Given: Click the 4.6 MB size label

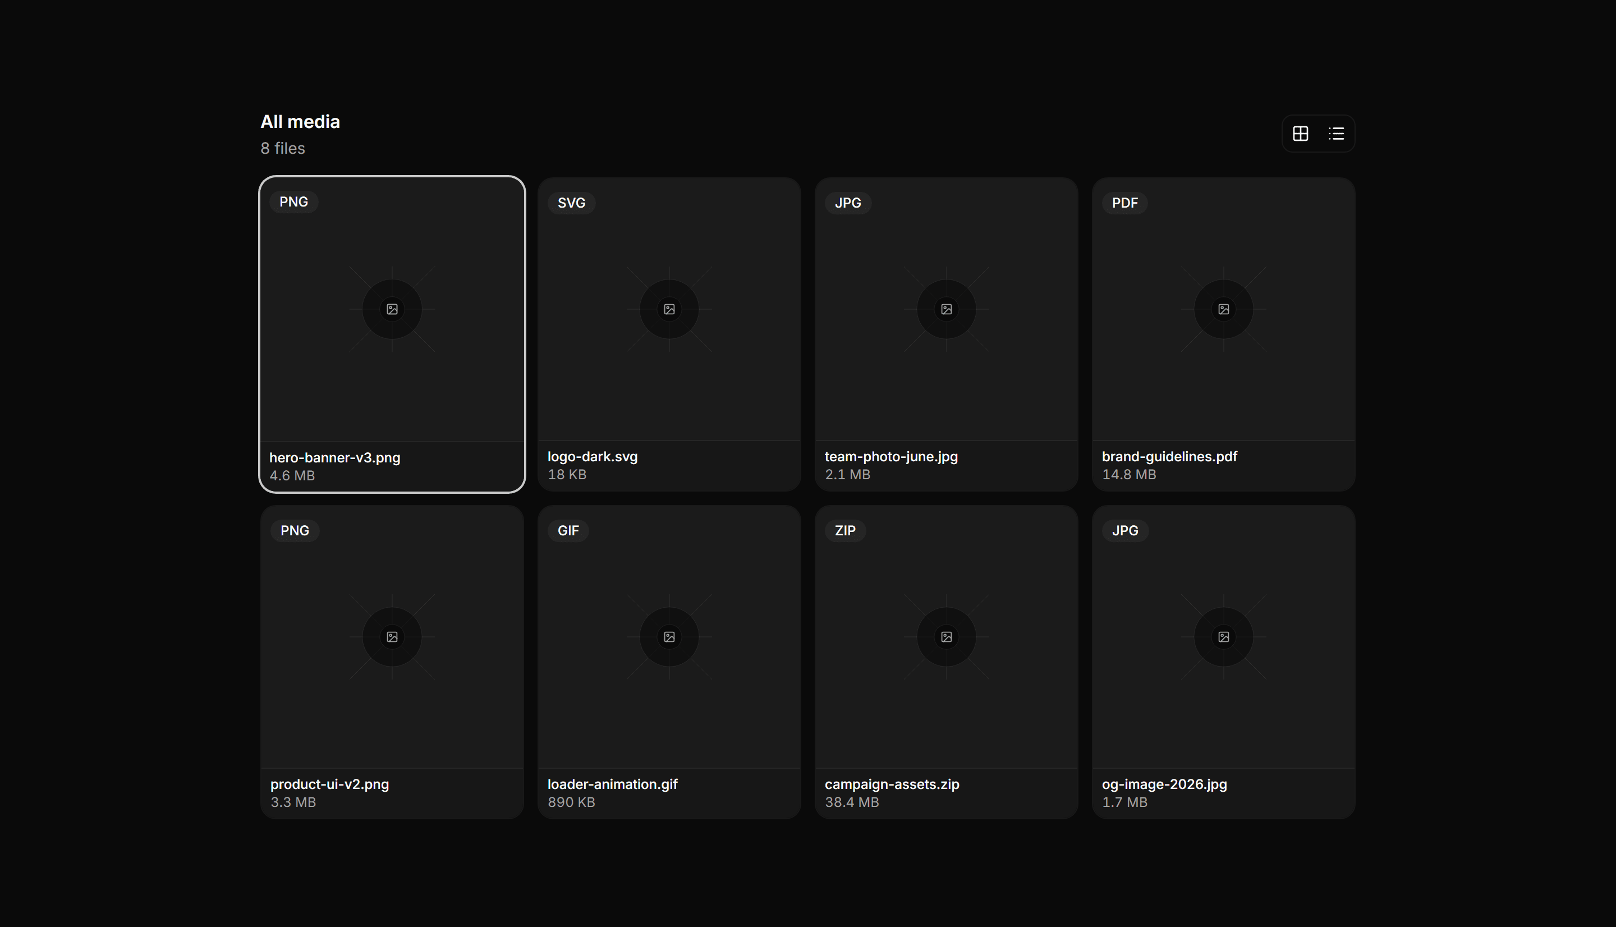Looking at the screenshot, I should tap(292, 476).
